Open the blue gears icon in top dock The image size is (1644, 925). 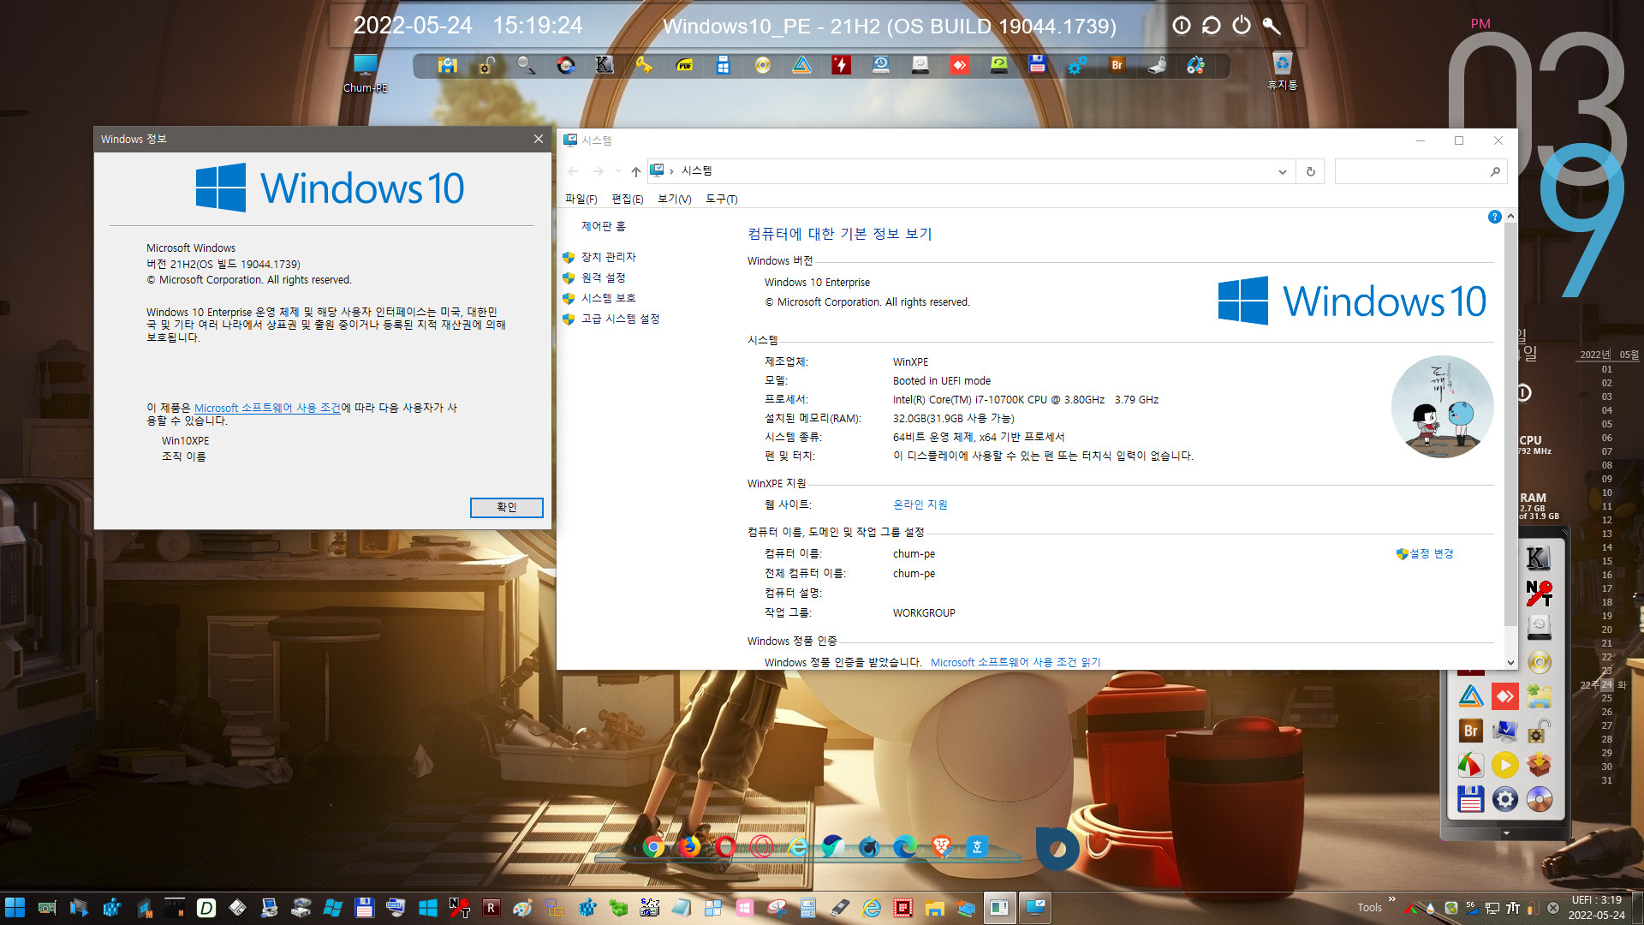pyautogui.click(x=1077, y=65)
